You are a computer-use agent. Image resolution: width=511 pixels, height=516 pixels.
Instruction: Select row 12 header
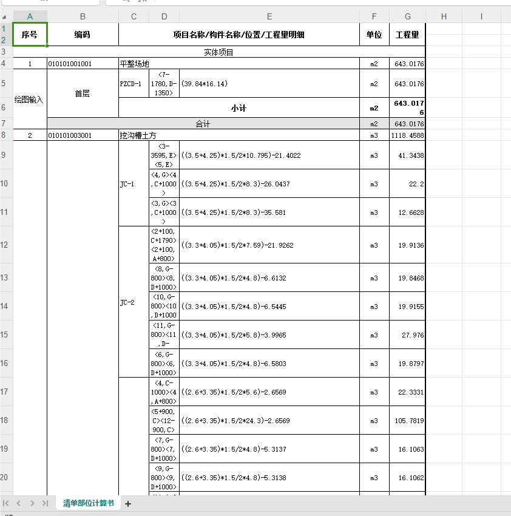[4, 245]
